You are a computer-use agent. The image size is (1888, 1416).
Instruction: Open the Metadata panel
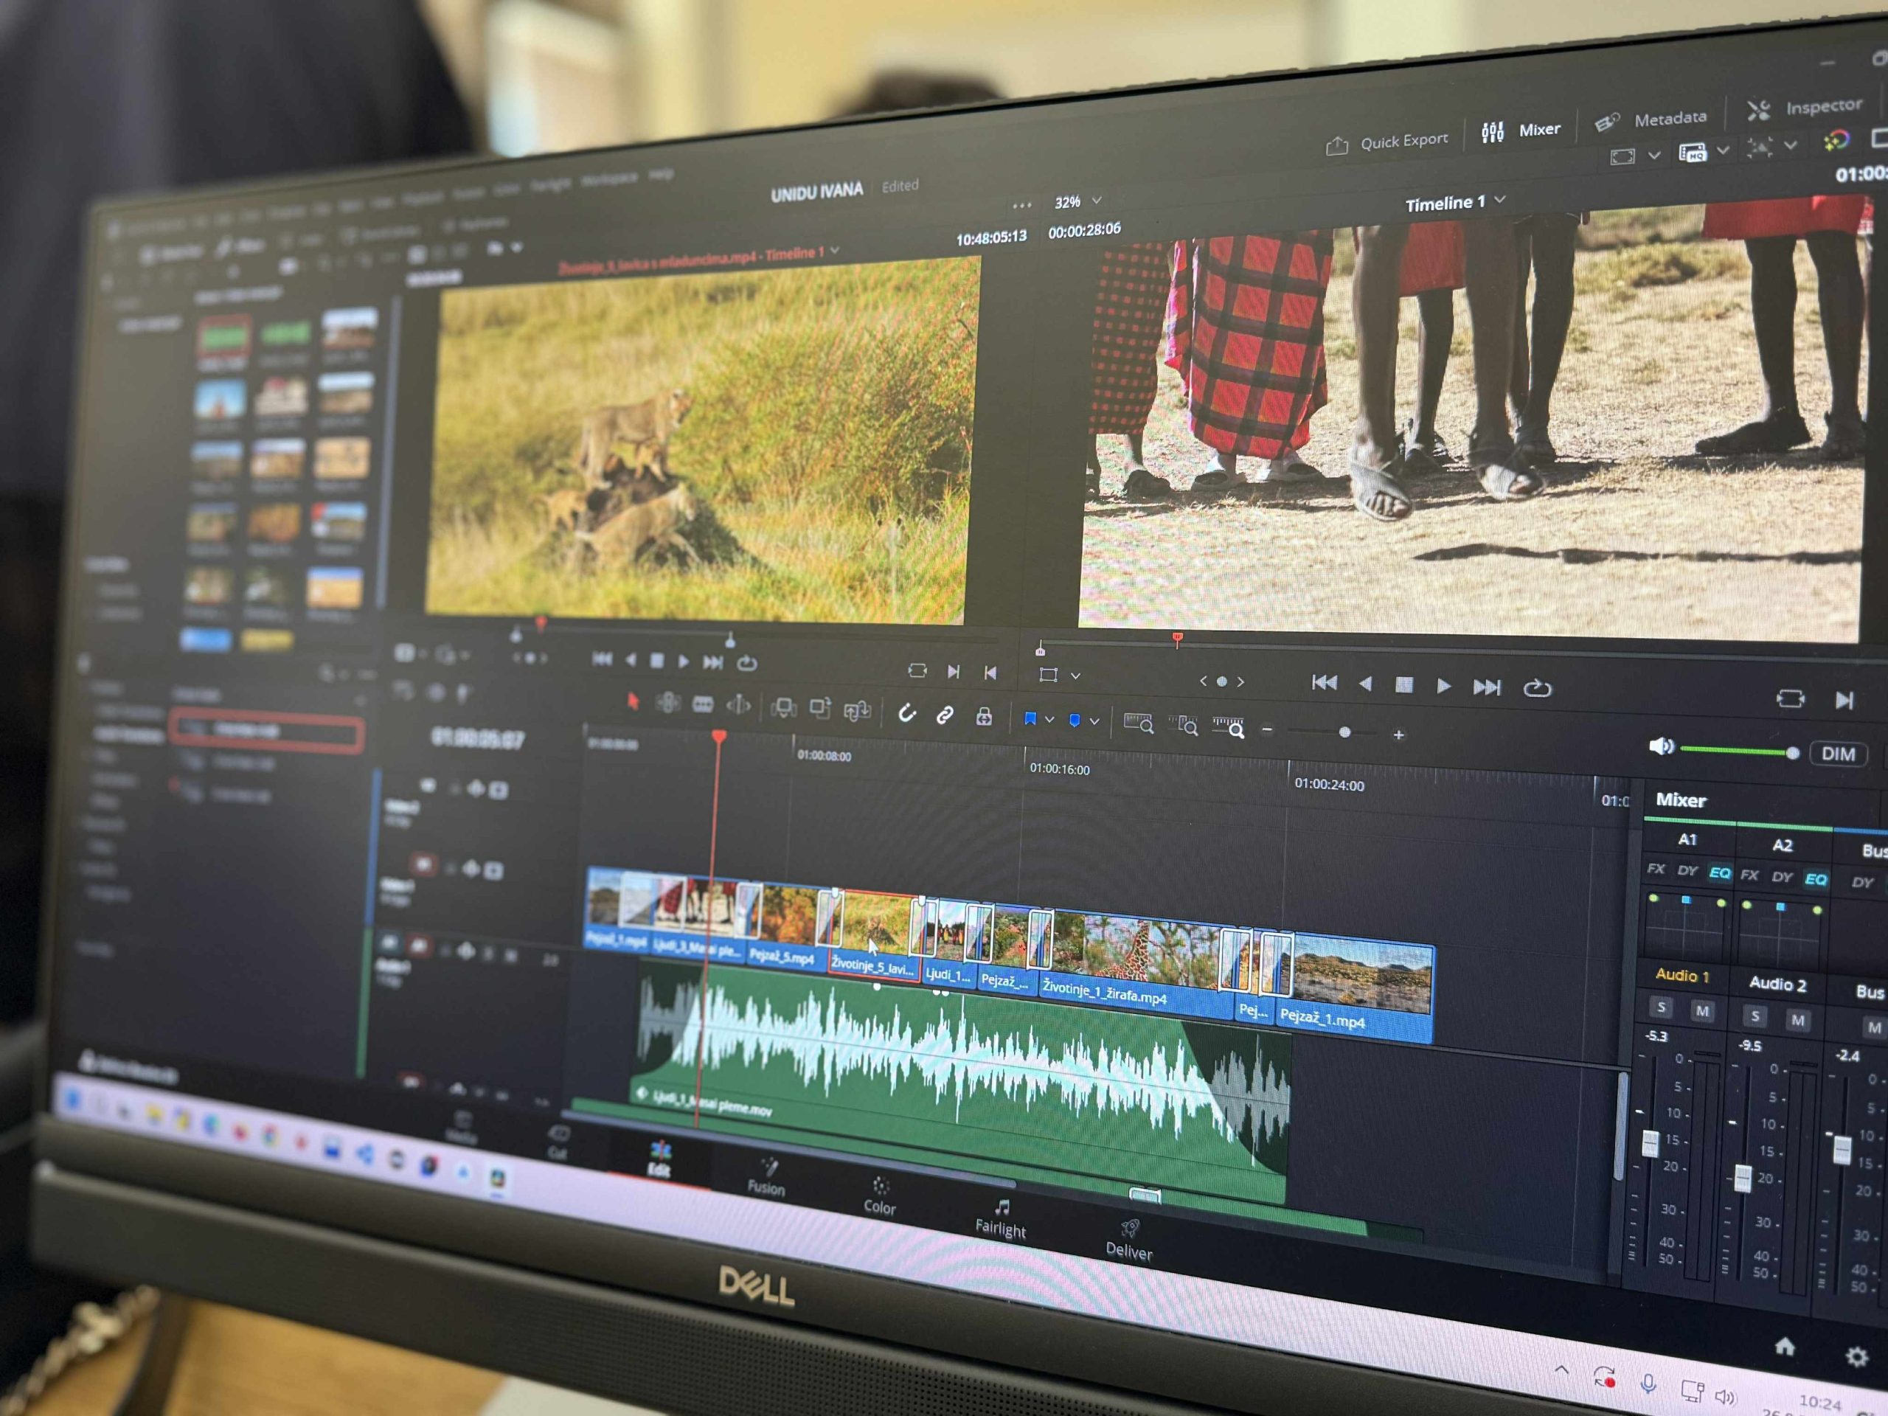pos(1651,120)
